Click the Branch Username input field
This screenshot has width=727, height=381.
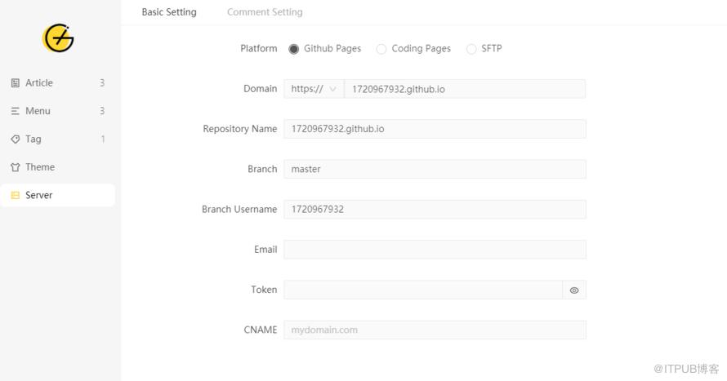pyautogui.click(x=435, y=209)
